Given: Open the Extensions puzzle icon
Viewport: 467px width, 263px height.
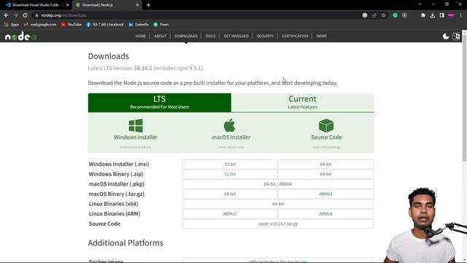Looking at the screenshot, I should [423, 15].
